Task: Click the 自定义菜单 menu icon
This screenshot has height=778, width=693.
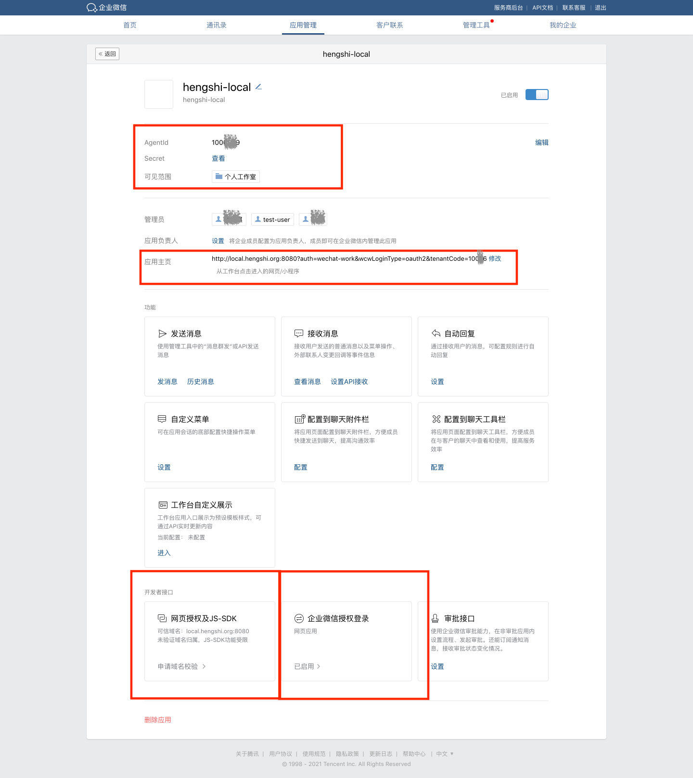Action: (162, 419)
